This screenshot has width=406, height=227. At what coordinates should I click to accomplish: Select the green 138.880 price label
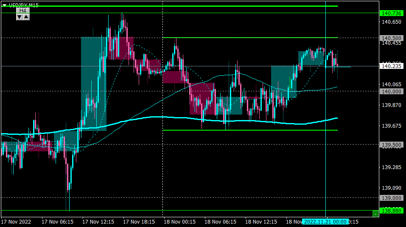pyautogui.click(x=392, y=211)
